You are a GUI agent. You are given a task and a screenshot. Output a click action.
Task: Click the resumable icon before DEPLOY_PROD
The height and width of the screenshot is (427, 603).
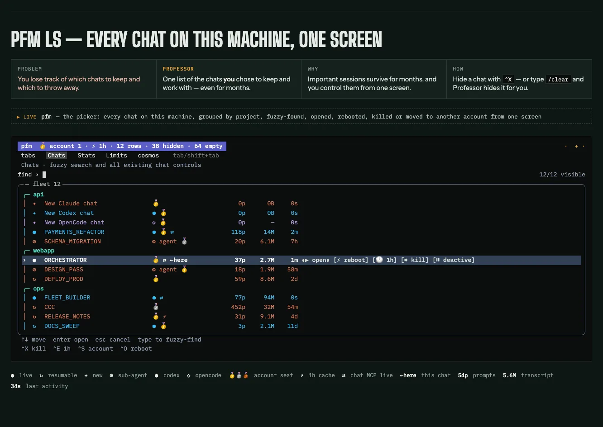[34, 279]
